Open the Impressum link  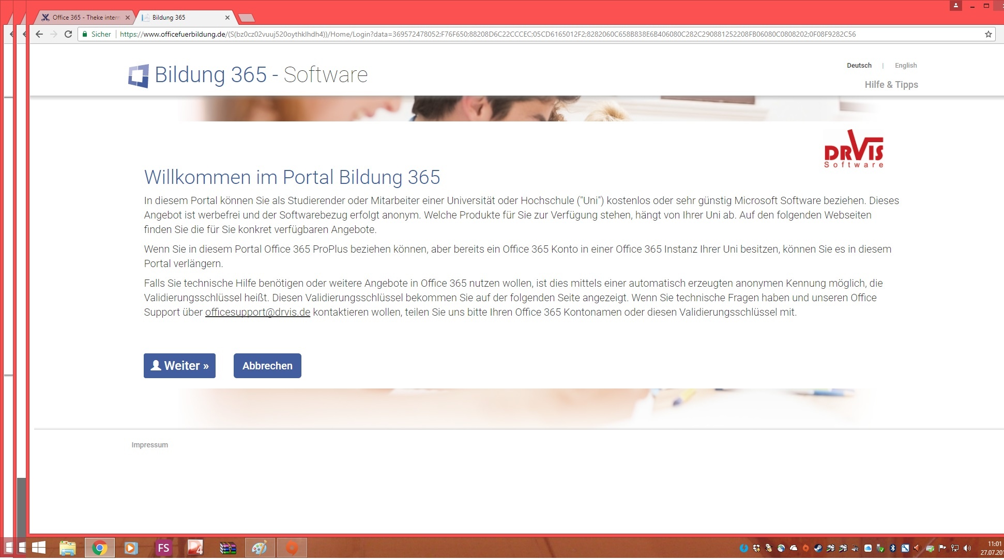coord(149,445)
